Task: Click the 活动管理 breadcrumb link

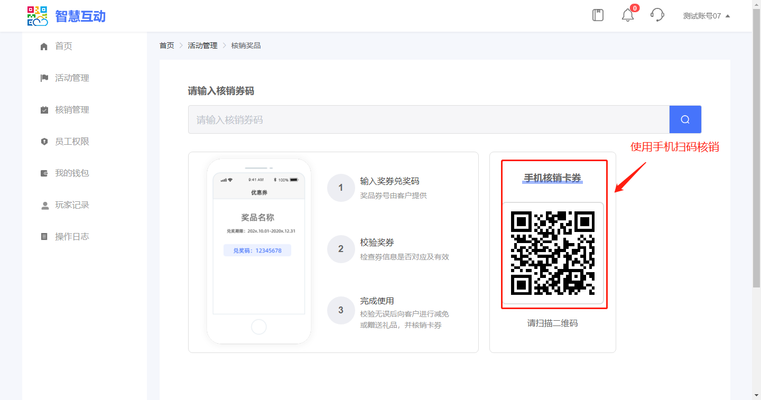Action: (202, 45)
